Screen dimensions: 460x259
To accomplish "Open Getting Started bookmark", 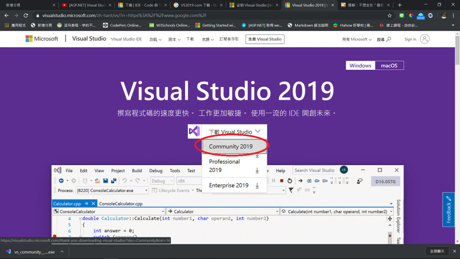I will tap(215, 25).
